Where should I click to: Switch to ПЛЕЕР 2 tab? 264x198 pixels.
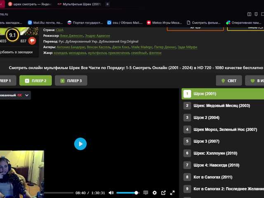[x=35, y=81]
